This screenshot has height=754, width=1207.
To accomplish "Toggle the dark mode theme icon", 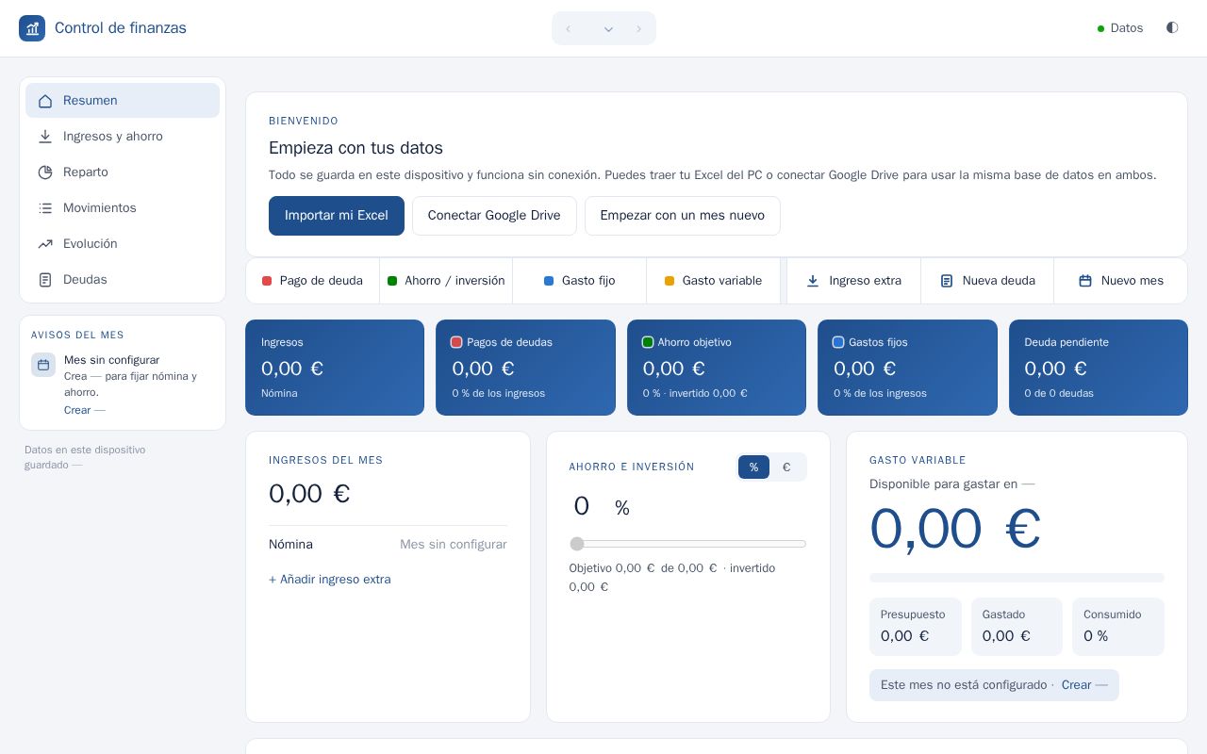I will tap(1172, 28).
